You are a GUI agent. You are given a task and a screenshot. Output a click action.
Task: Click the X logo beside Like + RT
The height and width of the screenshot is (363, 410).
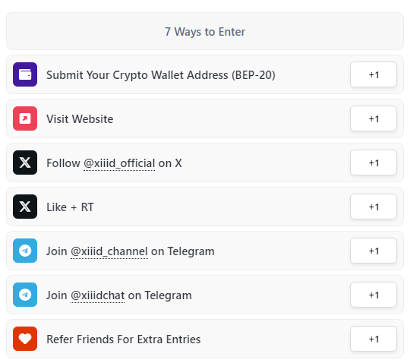pos(25,207)
